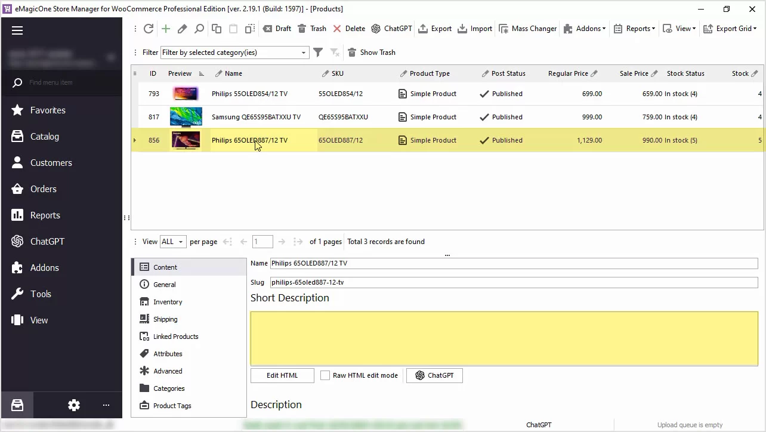
Task: Click the Slug input field
Action: pyautogui.click(x=513, y=282)
